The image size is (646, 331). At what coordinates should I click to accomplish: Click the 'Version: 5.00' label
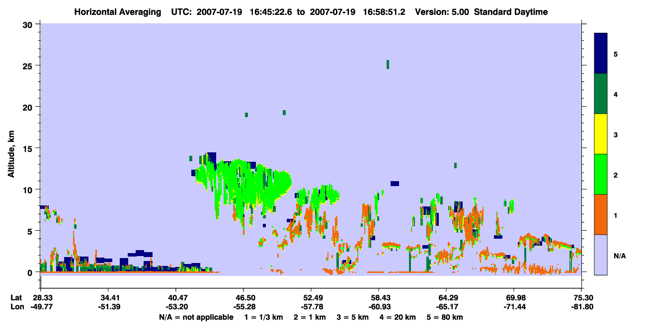click(x=443, y=12)
